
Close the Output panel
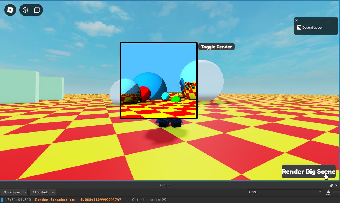click(x=336, y=185)
